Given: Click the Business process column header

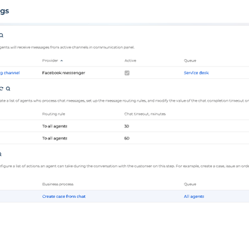Looking at the screenshot, I should coord(58,184).
